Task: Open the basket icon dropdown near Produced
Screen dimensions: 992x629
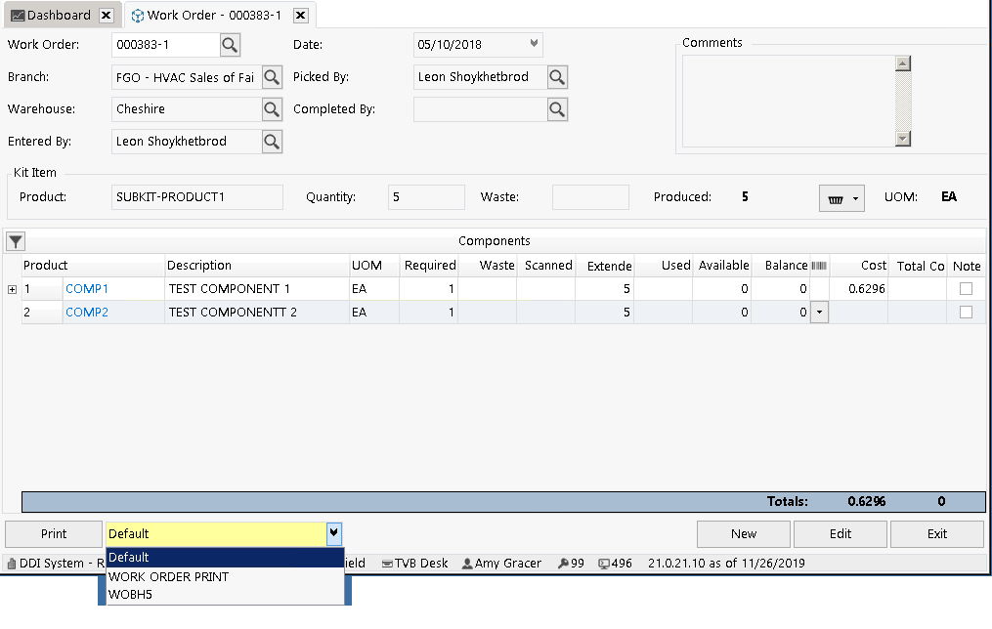Action: click(841, 198)
